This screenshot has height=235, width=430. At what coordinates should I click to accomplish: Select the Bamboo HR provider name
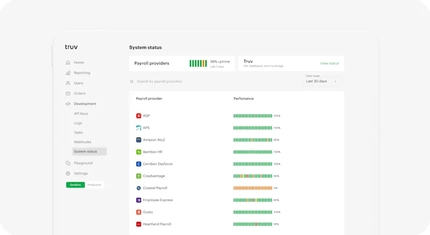point(153,152)
